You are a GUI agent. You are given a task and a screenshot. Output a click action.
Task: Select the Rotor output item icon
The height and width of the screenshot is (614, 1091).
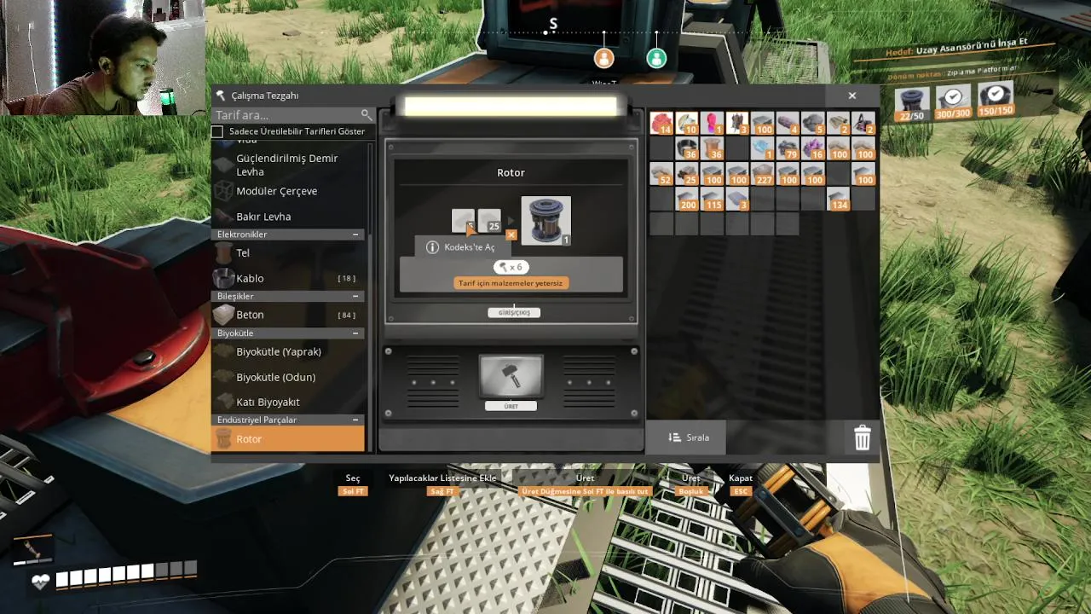click(545, 221)
